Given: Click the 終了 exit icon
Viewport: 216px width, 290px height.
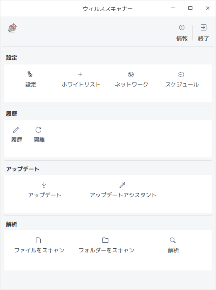Looking at the screenshot, I should click(x=204, y=28).
